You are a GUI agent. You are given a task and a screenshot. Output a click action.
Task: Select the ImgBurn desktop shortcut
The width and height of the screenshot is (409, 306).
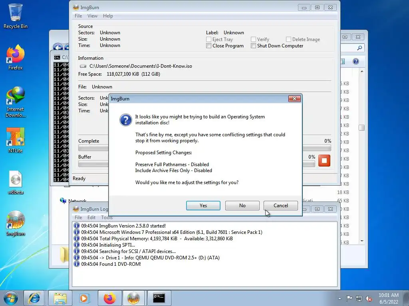click(16, 224)
